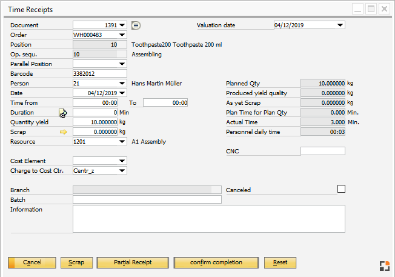Screen dimensions: 395x277
Task: Click the confirm completion button
Action: (216, 262)
